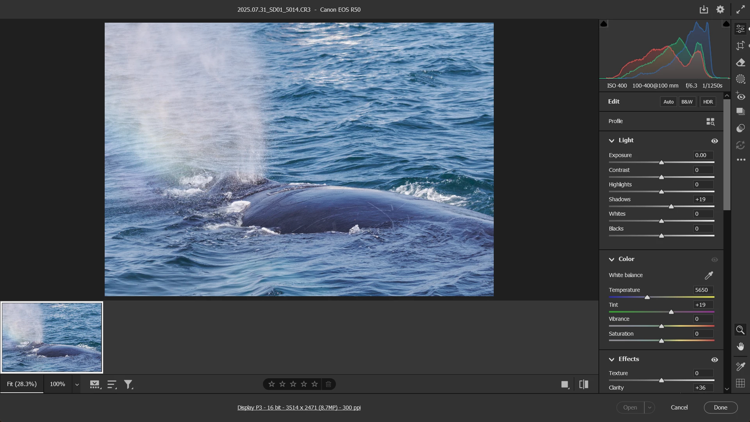Open Camera Raw preferences gear
Screen dimensions: 750x422
pyautogui.click(x=720, y=10)
